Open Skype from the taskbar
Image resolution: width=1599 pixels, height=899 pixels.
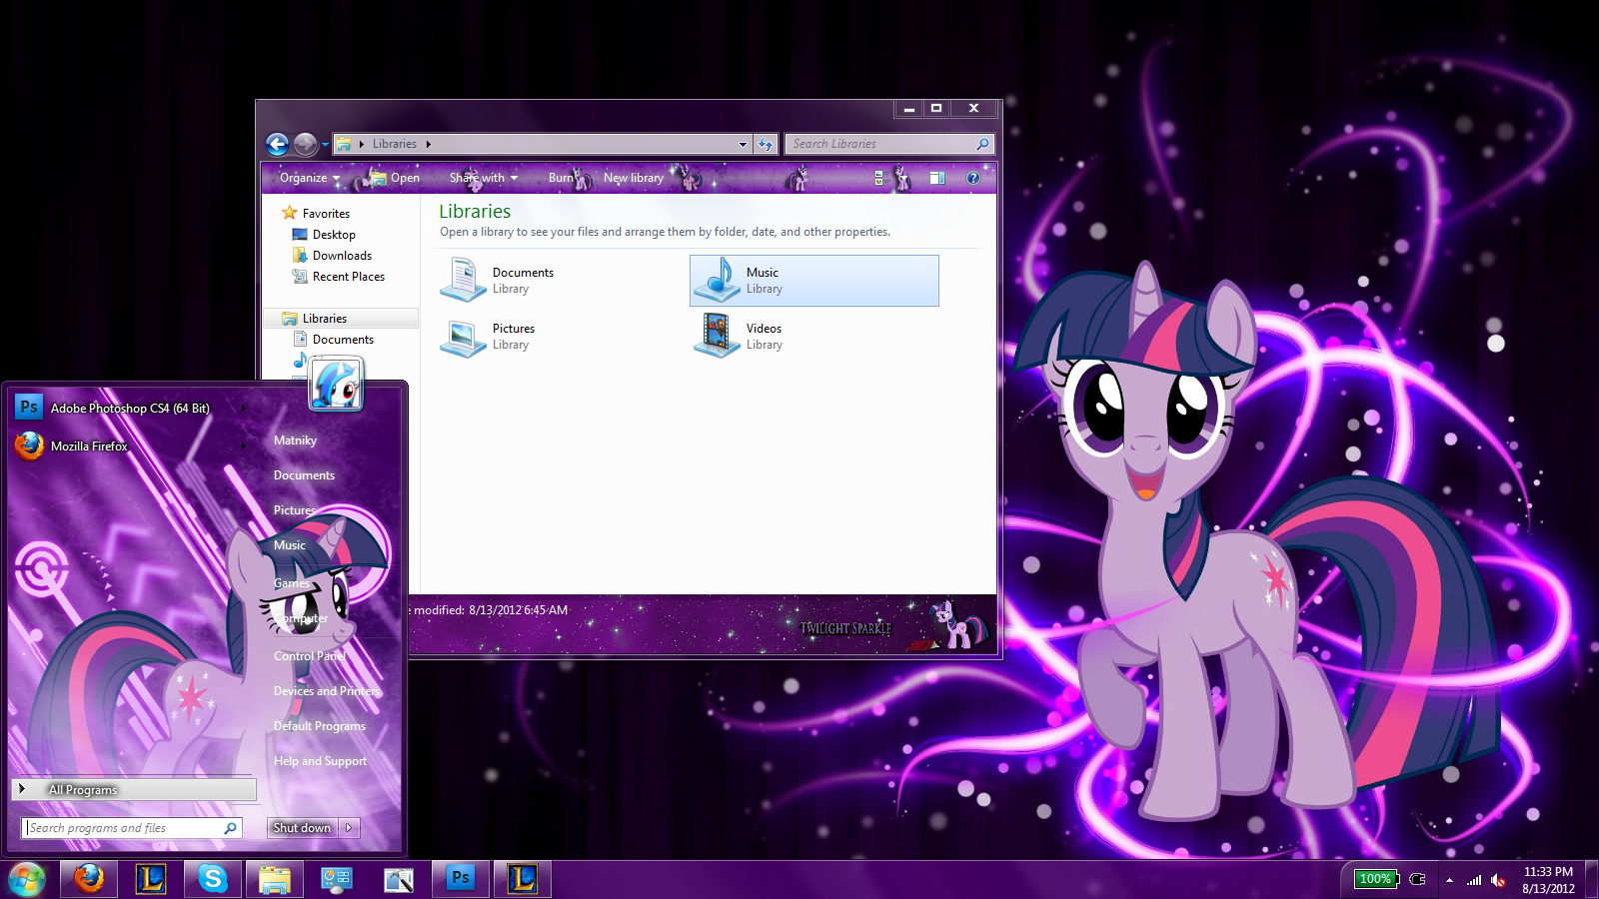pos(213,879)
